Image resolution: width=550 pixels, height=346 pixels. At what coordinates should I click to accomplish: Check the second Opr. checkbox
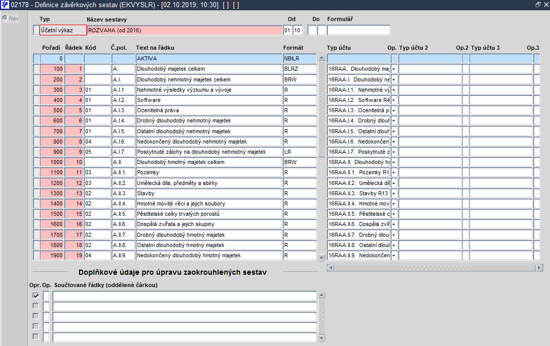[36, 306]
